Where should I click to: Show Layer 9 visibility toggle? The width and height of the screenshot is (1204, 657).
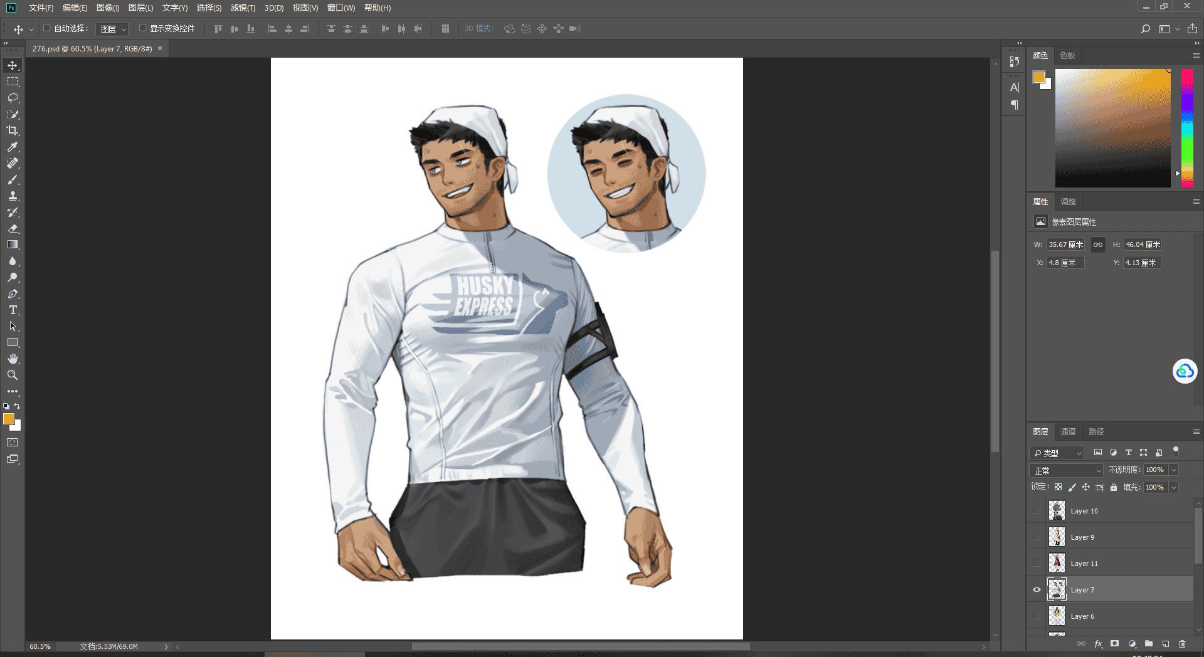[x=1037, y=537]
